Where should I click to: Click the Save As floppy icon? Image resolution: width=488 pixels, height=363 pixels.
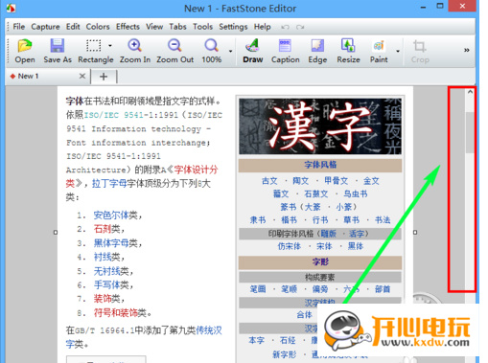pyautogui.click(x=58, y=51)
